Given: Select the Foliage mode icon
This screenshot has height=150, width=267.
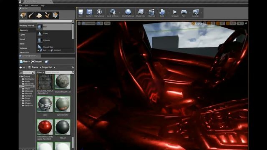Looking at the screenshot, I should point(47,15).
